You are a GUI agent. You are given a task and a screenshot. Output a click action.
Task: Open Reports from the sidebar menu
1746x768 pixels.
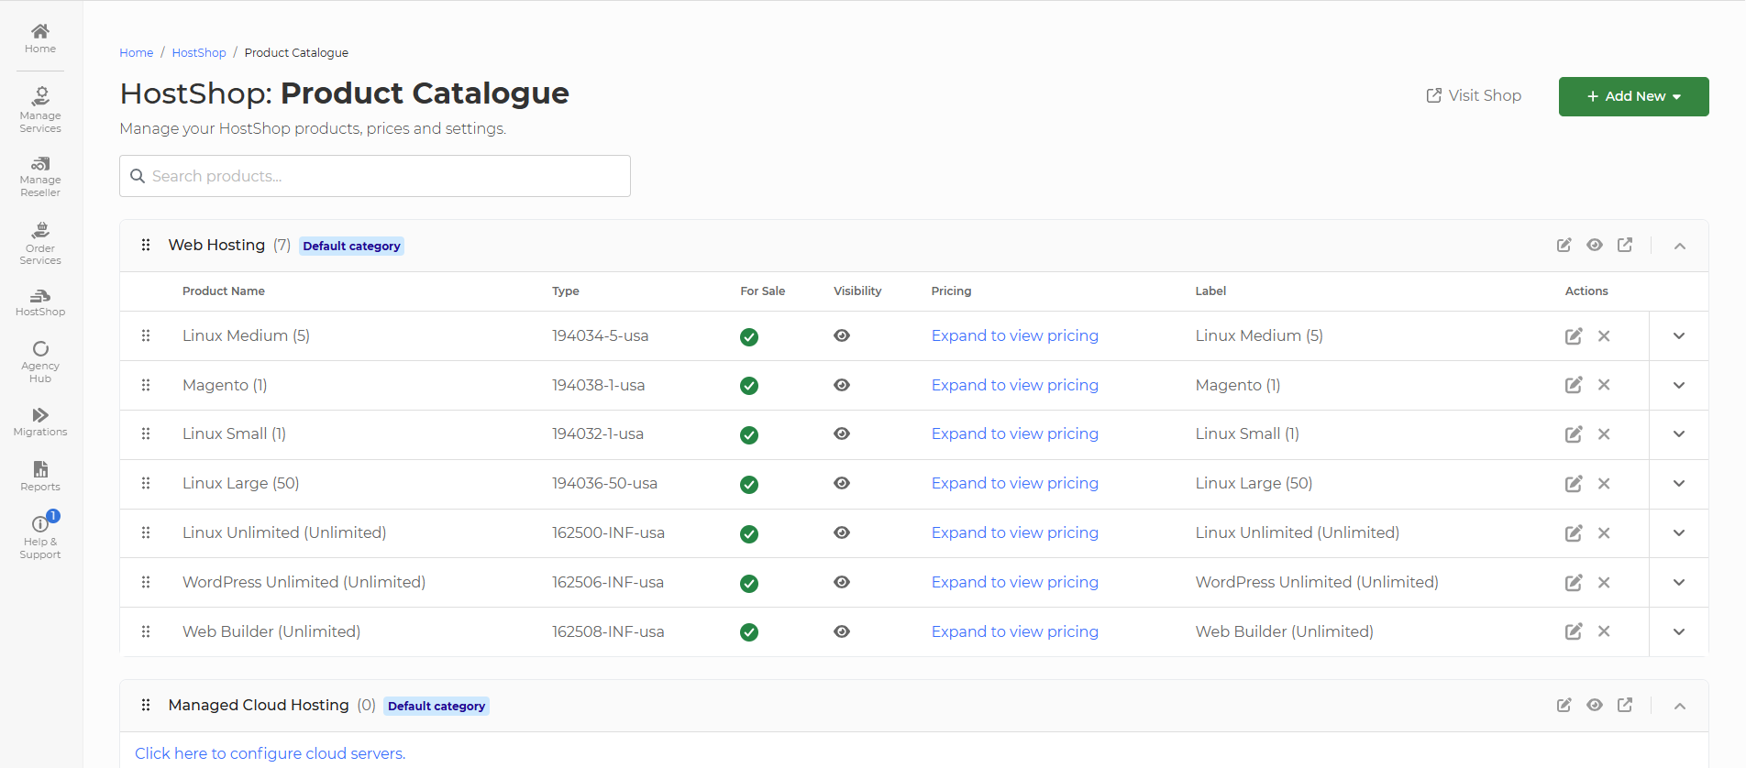pyautogui.click(x=40, y=476)
